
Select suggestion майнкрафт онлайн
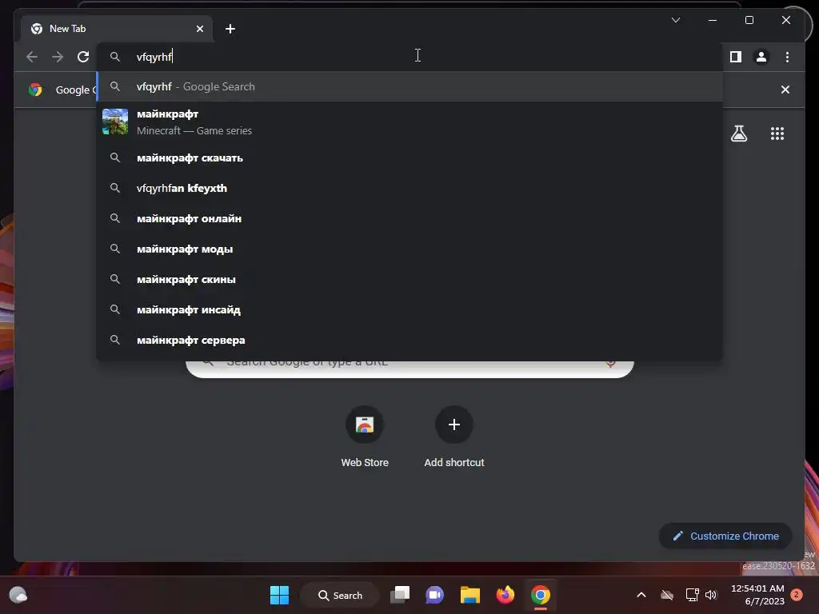pos(410,218)
